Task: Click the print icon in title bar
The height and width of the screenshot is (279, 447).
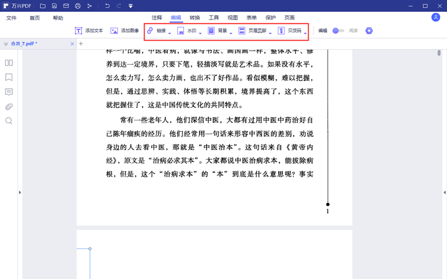Action: pyautogui.click(x=78, y=6)
